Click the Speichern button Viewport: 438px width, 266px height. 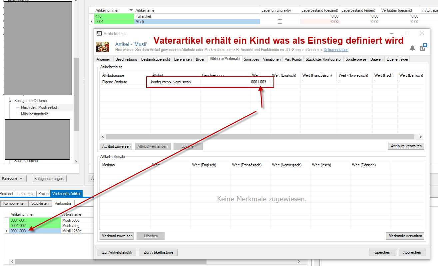(x=383, y=252)
